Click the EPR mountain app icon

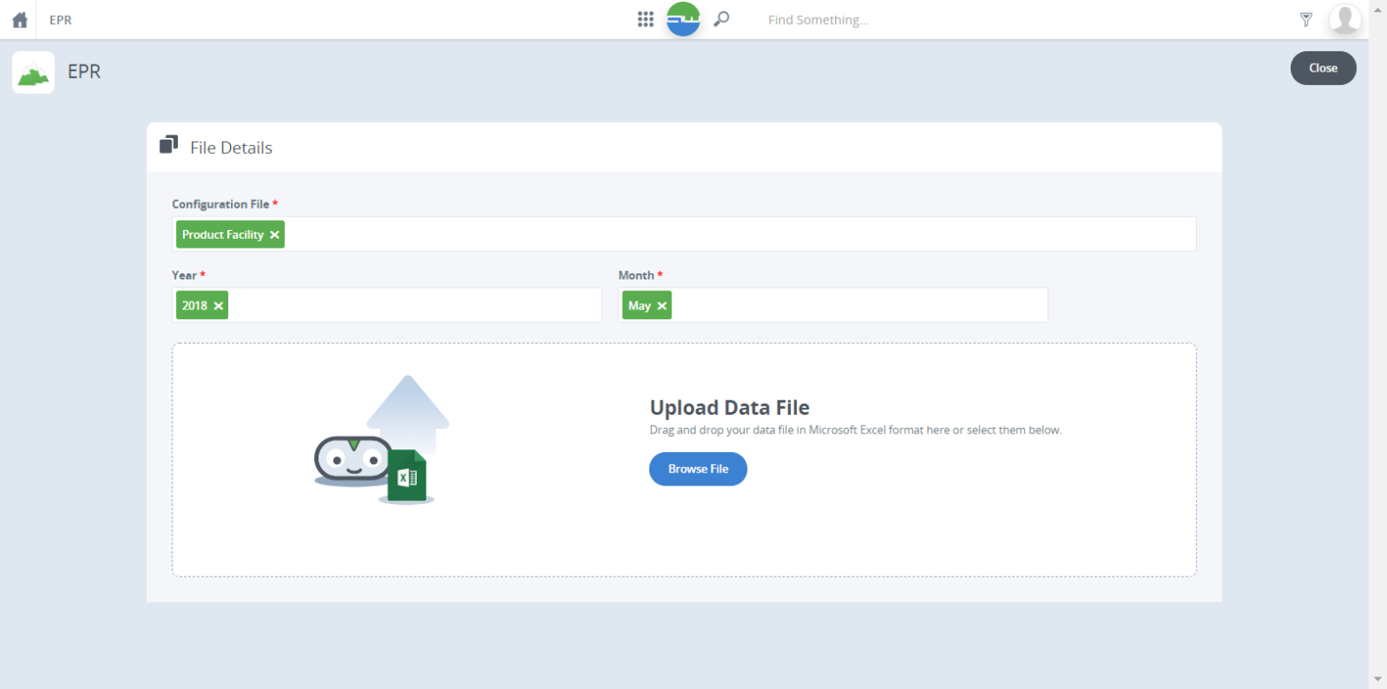coord(34,73)
